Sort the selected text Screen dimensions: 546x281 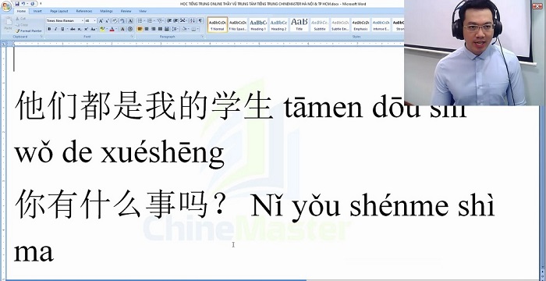(x=192, y=20)
